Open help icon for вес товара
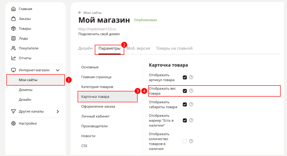 (x=191, y=91)
